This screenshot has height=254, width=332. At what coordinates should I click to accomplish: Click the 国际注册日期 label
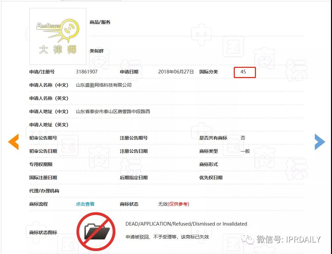[x=43, y=178]
